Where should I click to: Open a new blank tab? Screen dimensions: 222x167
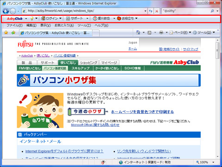tap(96, 33)
